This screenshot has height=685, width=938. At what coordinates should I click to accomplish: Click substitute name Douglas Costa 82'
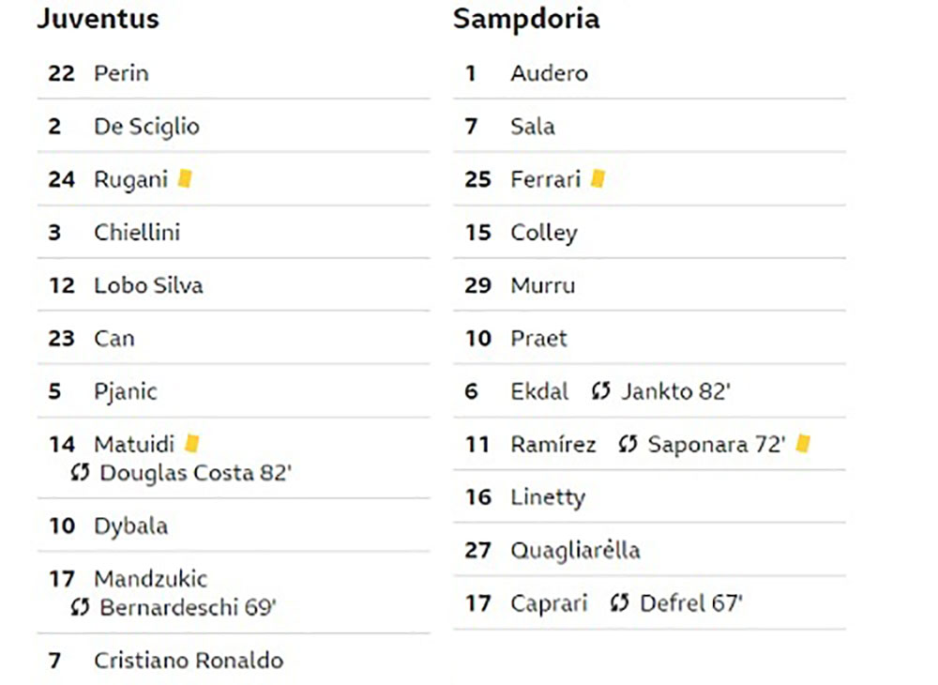[196, 473]
